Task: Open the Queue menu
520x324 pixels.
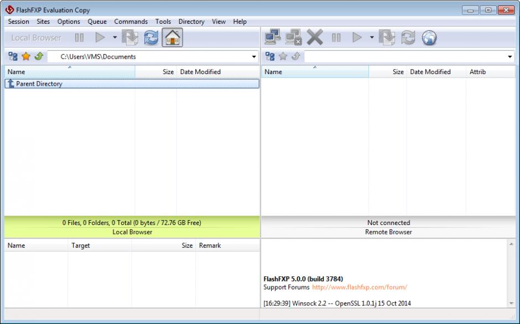Action: tap(97, 22)
